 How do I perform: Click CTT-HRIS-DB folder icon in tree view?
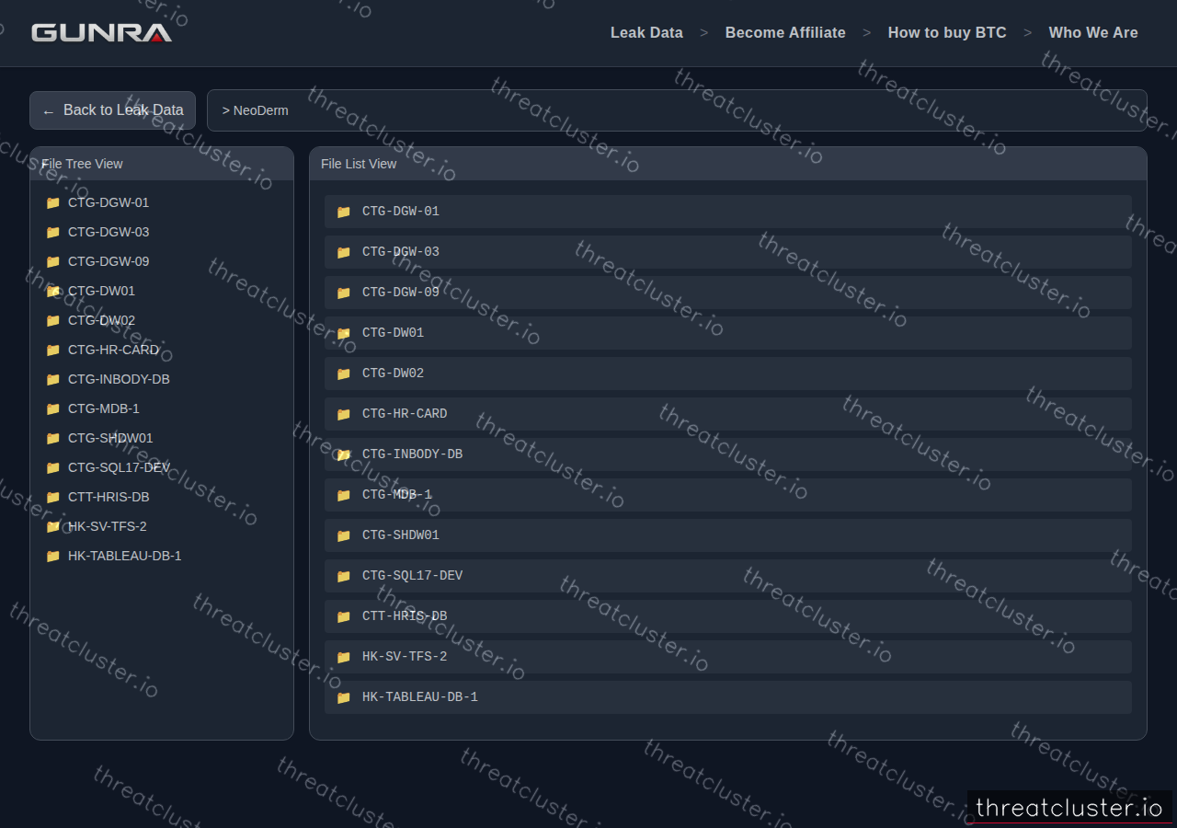coord(52,497)
